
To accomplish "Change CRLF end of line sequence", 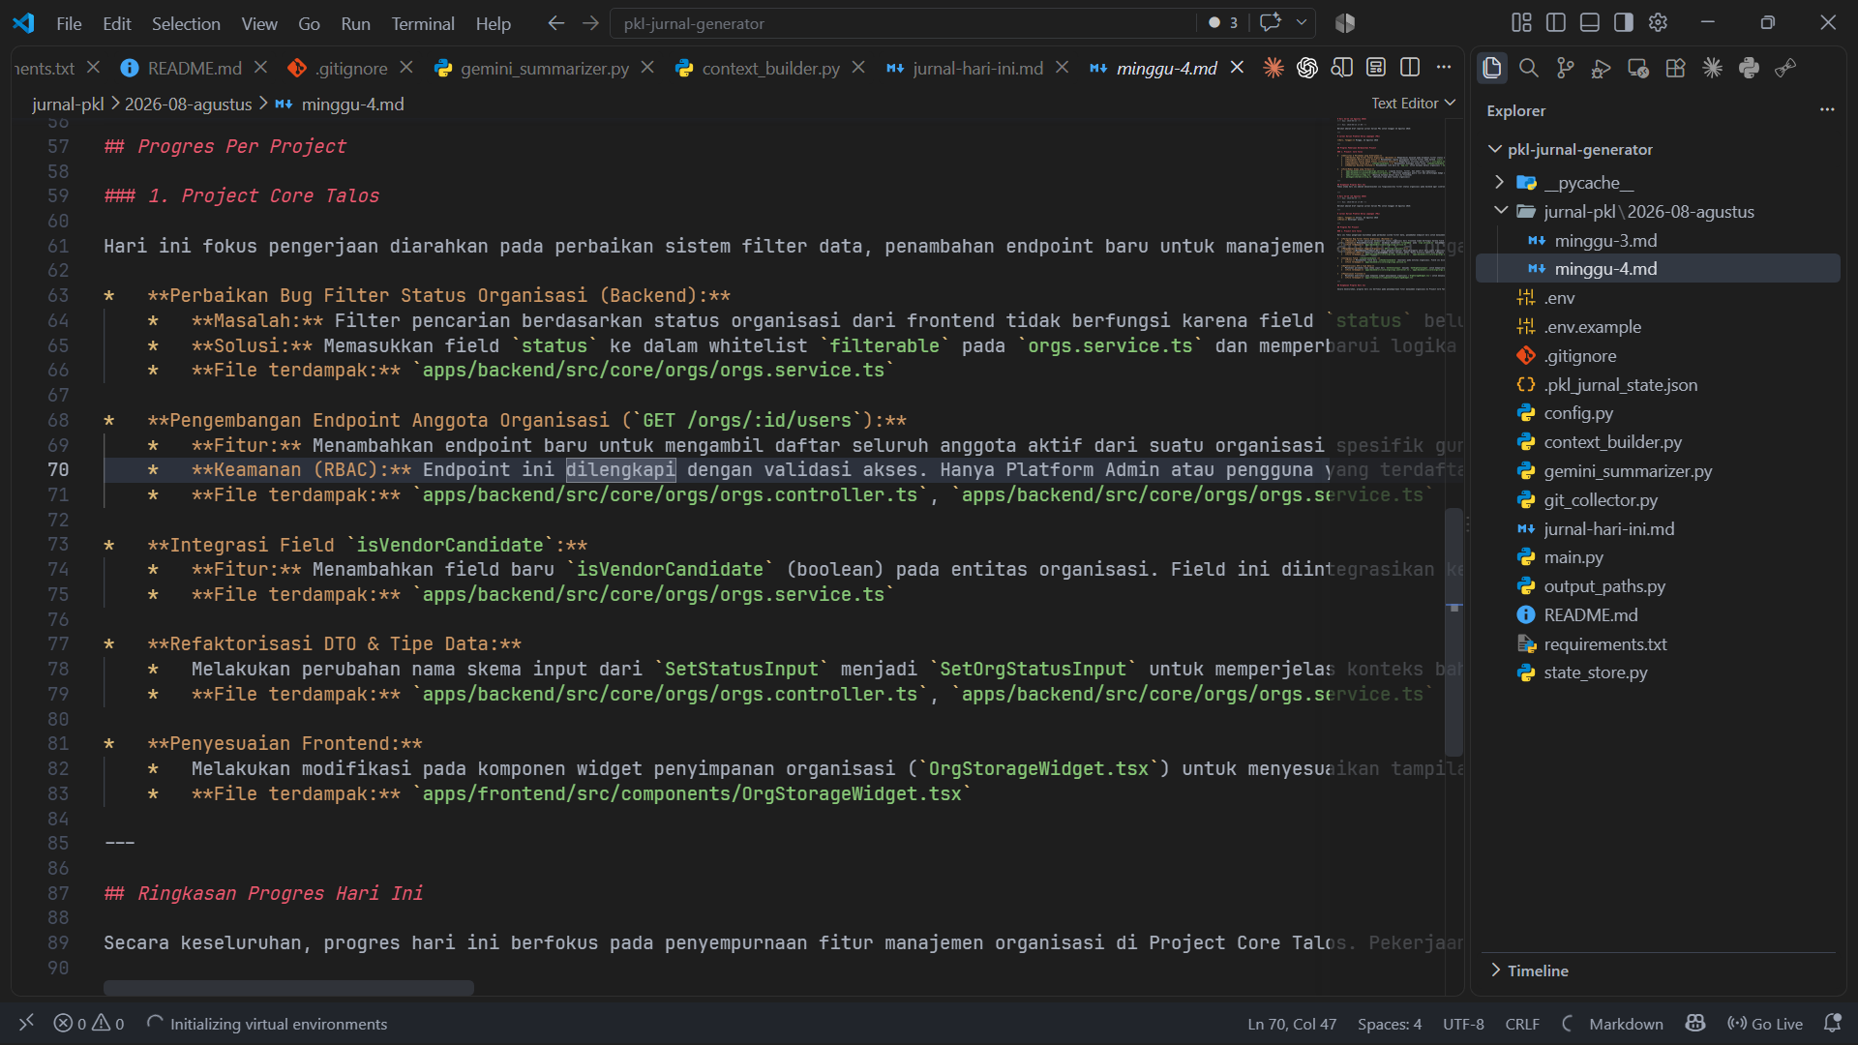I will [x=1522, y=1024].
